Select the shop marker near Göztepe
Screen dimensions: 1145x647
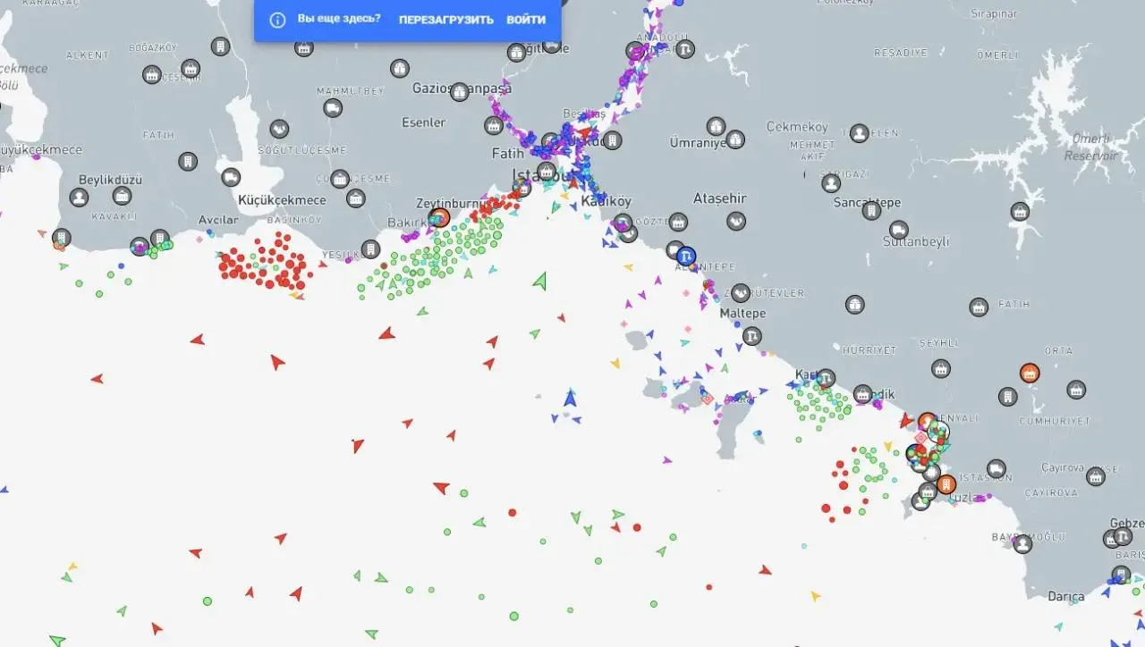678,222
